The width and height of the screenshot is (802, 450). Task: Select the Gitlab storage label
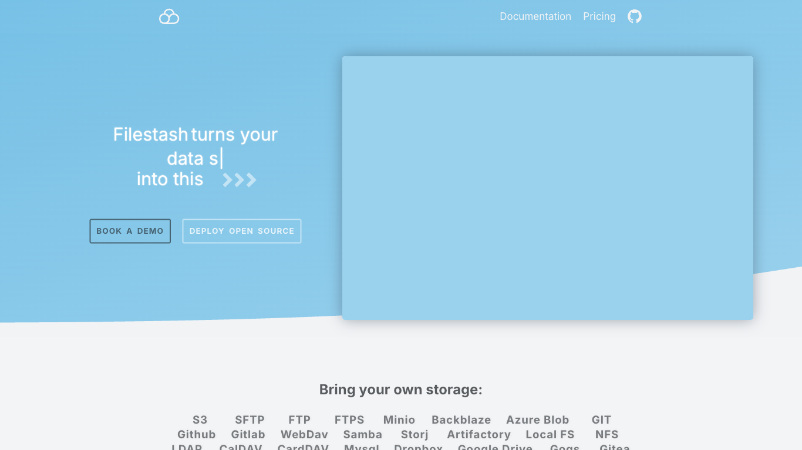pos(248,434)
